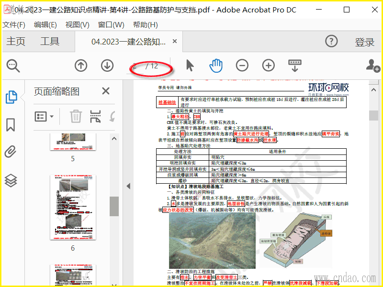Screen dimensions: 383x287
Task: Open the share with others icon
Action: point(373,66)
